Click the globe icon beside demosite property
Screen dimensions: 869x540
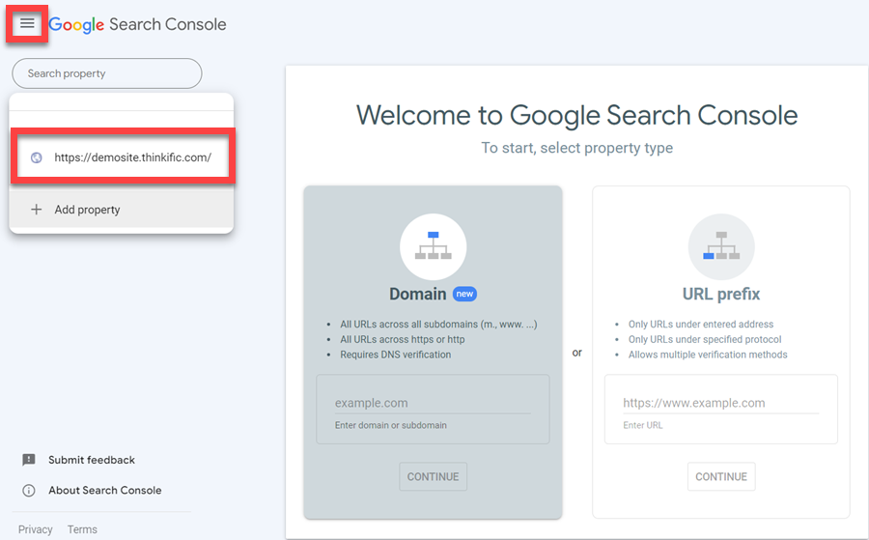(37, 157)
